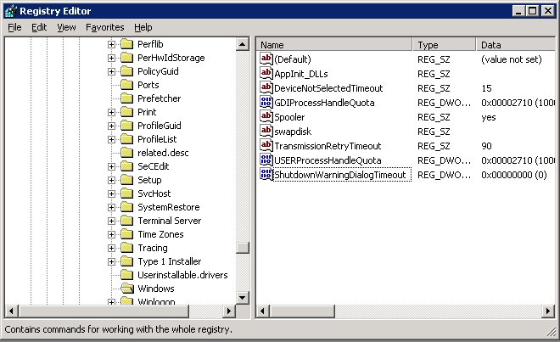
Task: Expand the Perflib registry key
Action: [x=111, y=44]
